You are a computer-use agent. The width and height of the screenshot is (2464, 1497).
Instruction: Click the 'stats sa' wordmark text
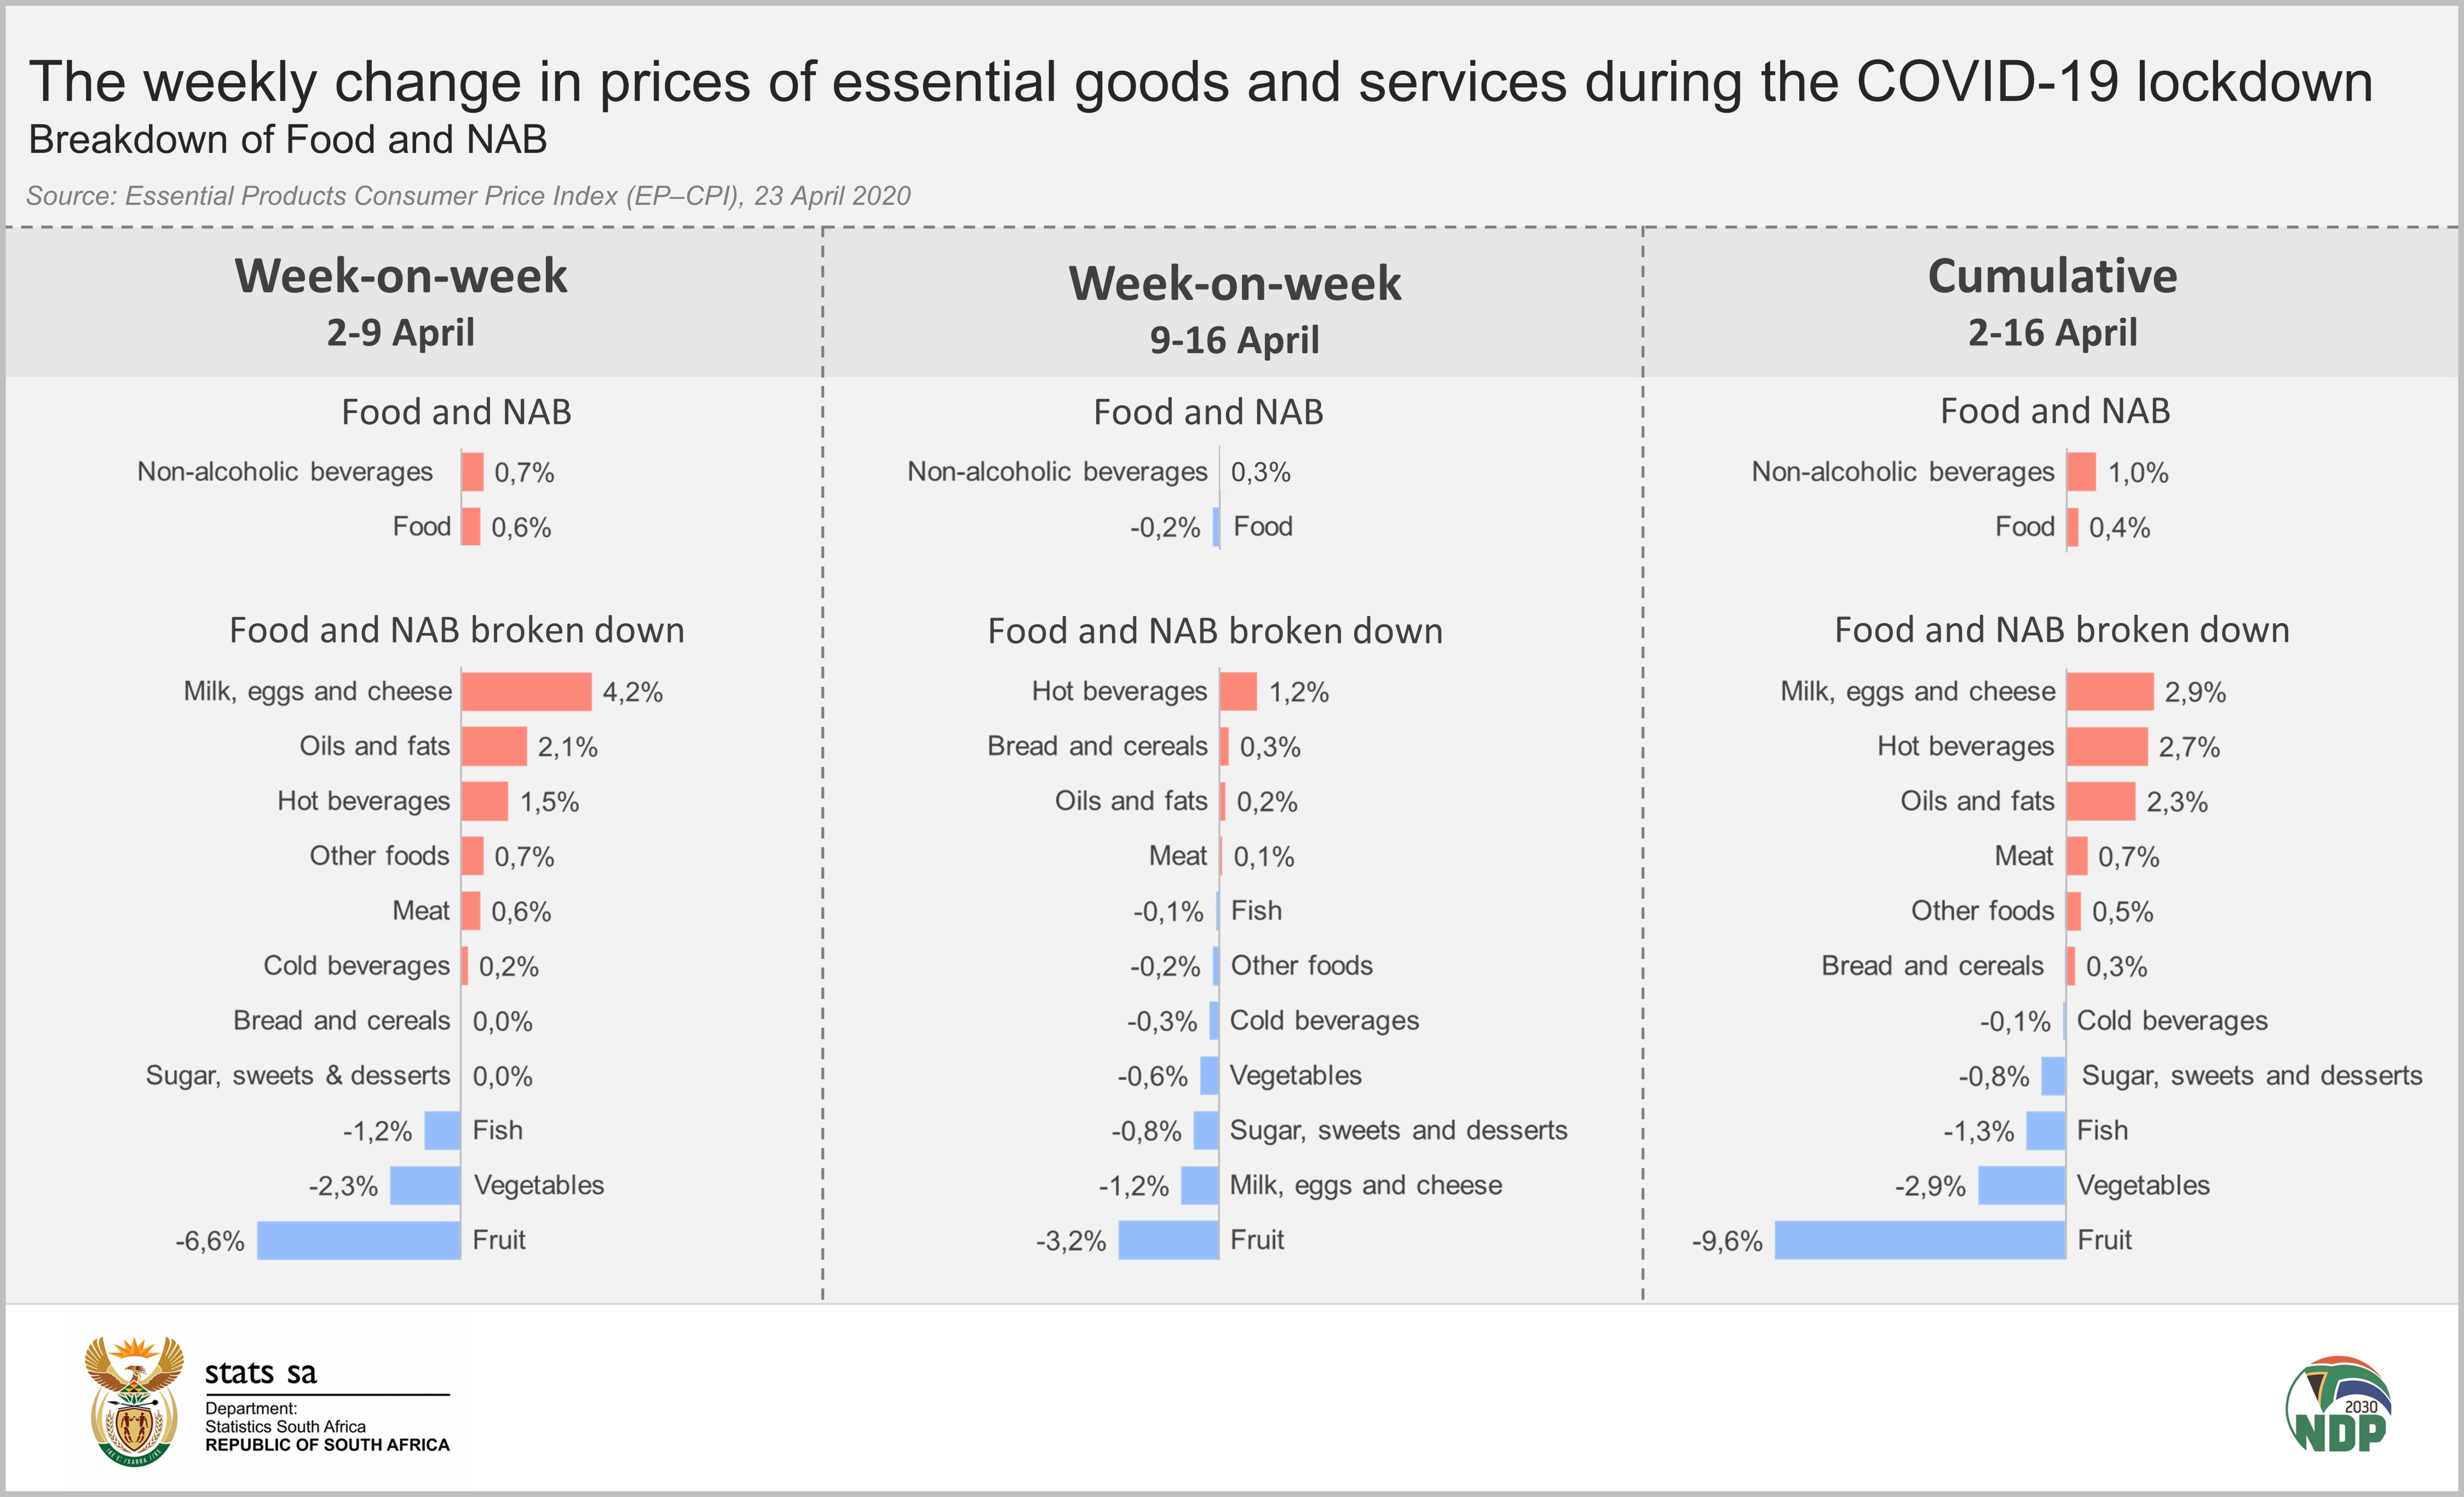coord(260,1372)
